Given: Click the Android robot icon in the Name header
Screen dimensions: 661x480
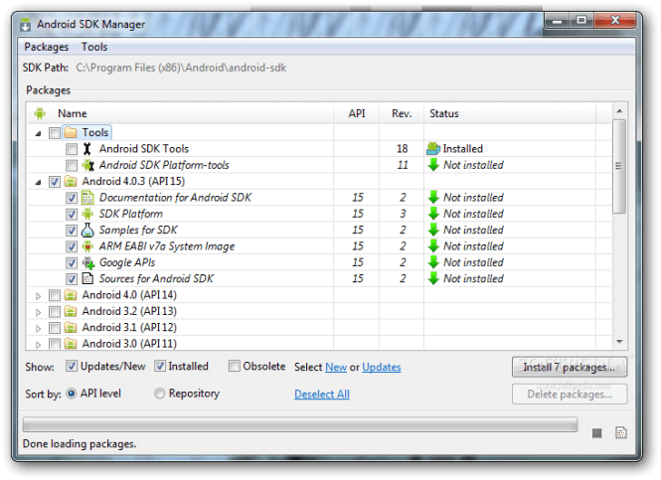Looking at the screenshot, I should click(x=40, y=113).
